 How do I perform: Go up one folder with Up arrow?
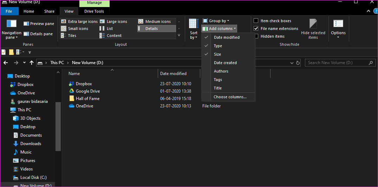[x=31, y=63]
